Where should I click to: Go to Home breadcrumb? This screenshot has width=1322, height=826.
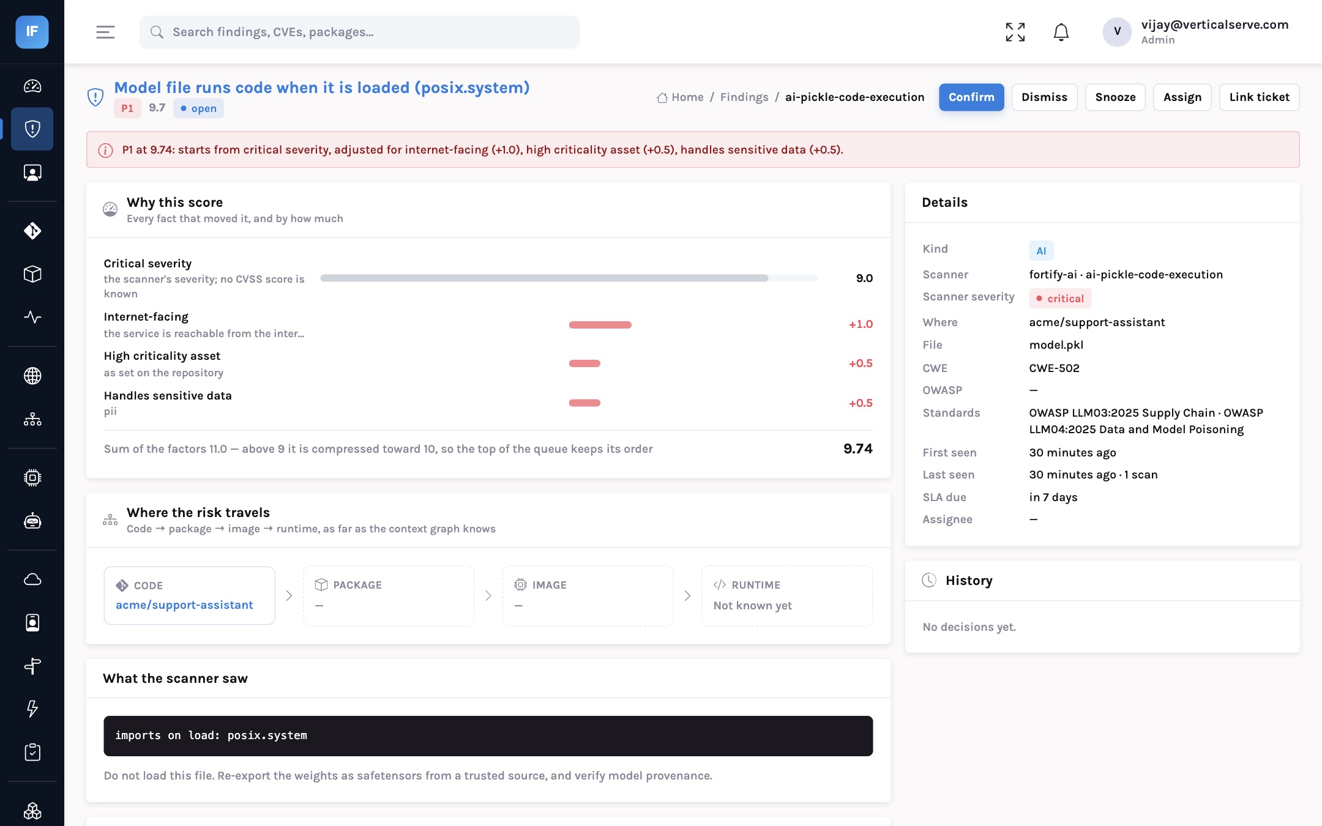pyautogui.click(x=680, y=97)
